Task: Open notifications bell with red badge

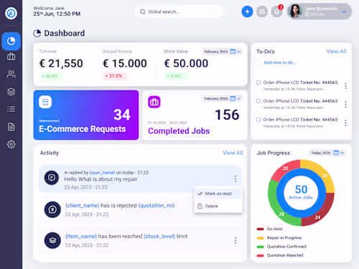Action: [277, 11]
